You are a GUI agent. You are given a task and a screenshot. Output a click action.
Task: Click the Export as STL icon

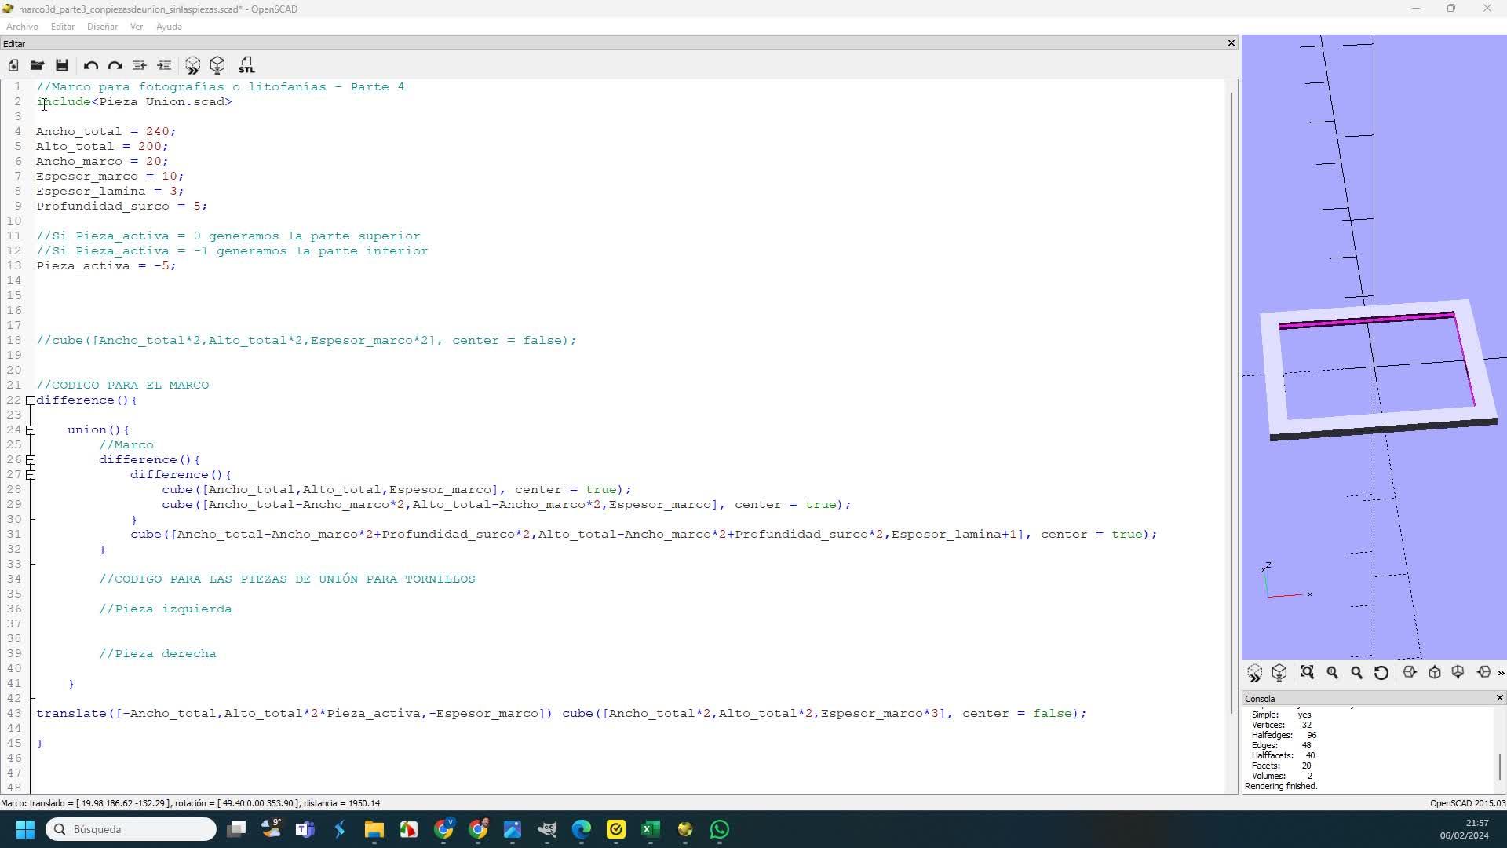point(246,65)
